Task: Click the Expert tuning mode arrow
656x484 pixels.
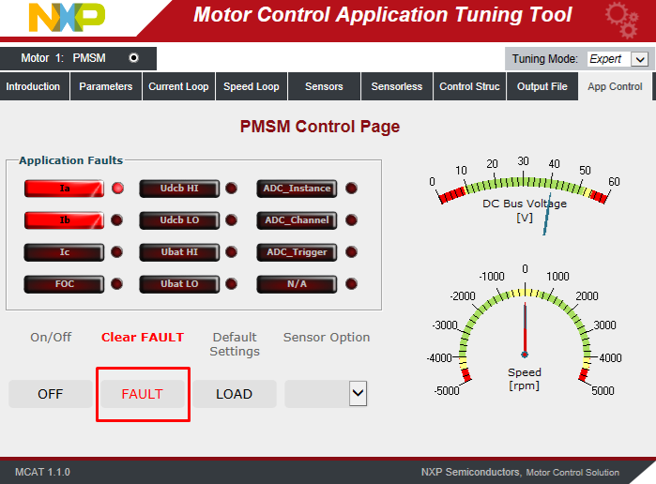Action: click(640, 59)
